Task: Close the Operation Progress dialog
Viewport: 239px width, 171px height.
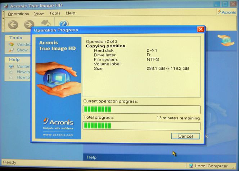Action: pyautogui.click(x=200, y=29)
